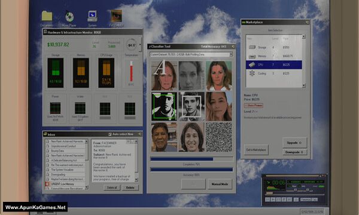Screen dimensions: 359x215
Task: Click Delete all in the Inbox
Action: 112,188
